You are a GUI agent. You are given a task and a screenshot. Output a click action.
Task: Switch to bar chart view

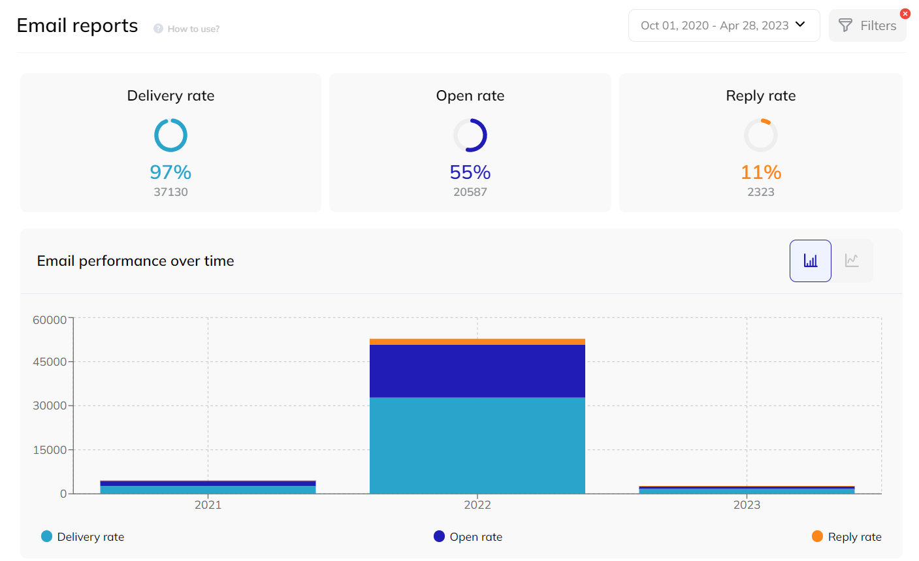[810, 261]
